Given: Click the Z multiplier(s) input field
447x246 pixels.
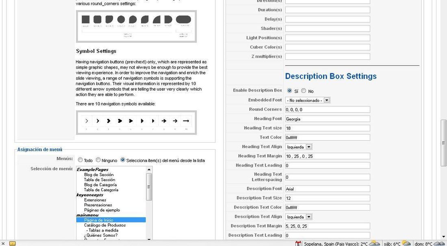Looking at the screenshot, I should [x=328, y=57].
